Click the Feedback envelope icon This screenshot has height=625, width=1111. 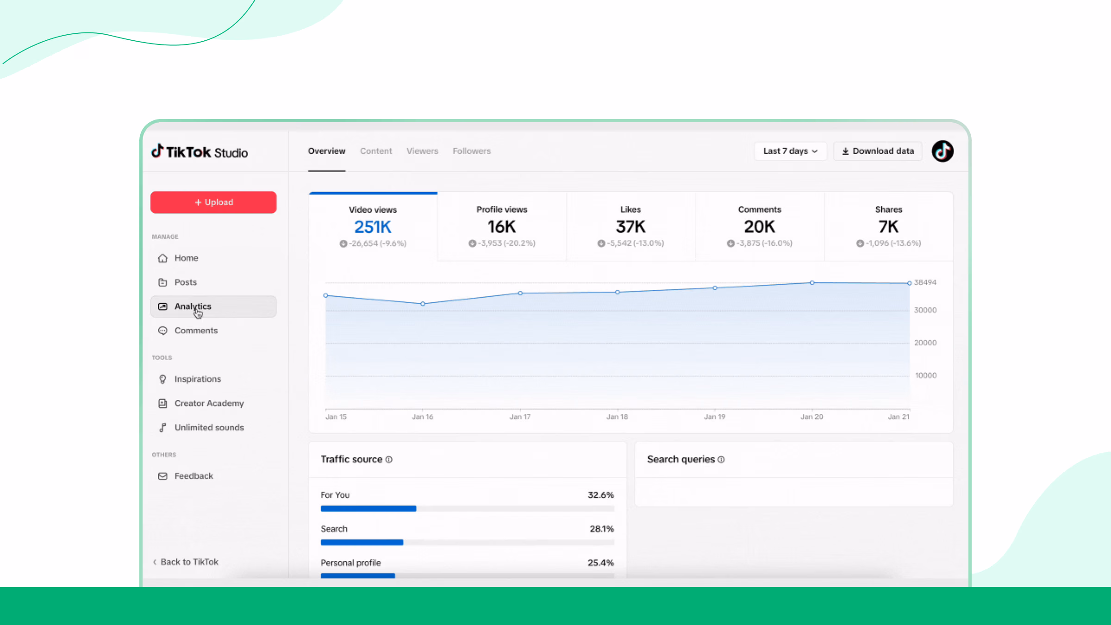click(162, 475)
